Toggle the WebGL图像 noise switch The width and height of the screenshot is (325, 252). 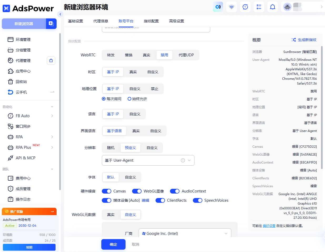pyautogui.click(x=137, y=191)
